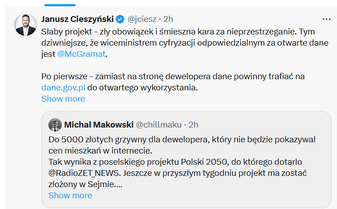Click the quoted tweet's 2h timestamp

(194, 124)
